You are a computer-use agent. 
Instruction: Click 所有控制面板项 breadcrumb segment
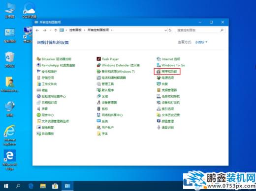(x=98, y=30)
